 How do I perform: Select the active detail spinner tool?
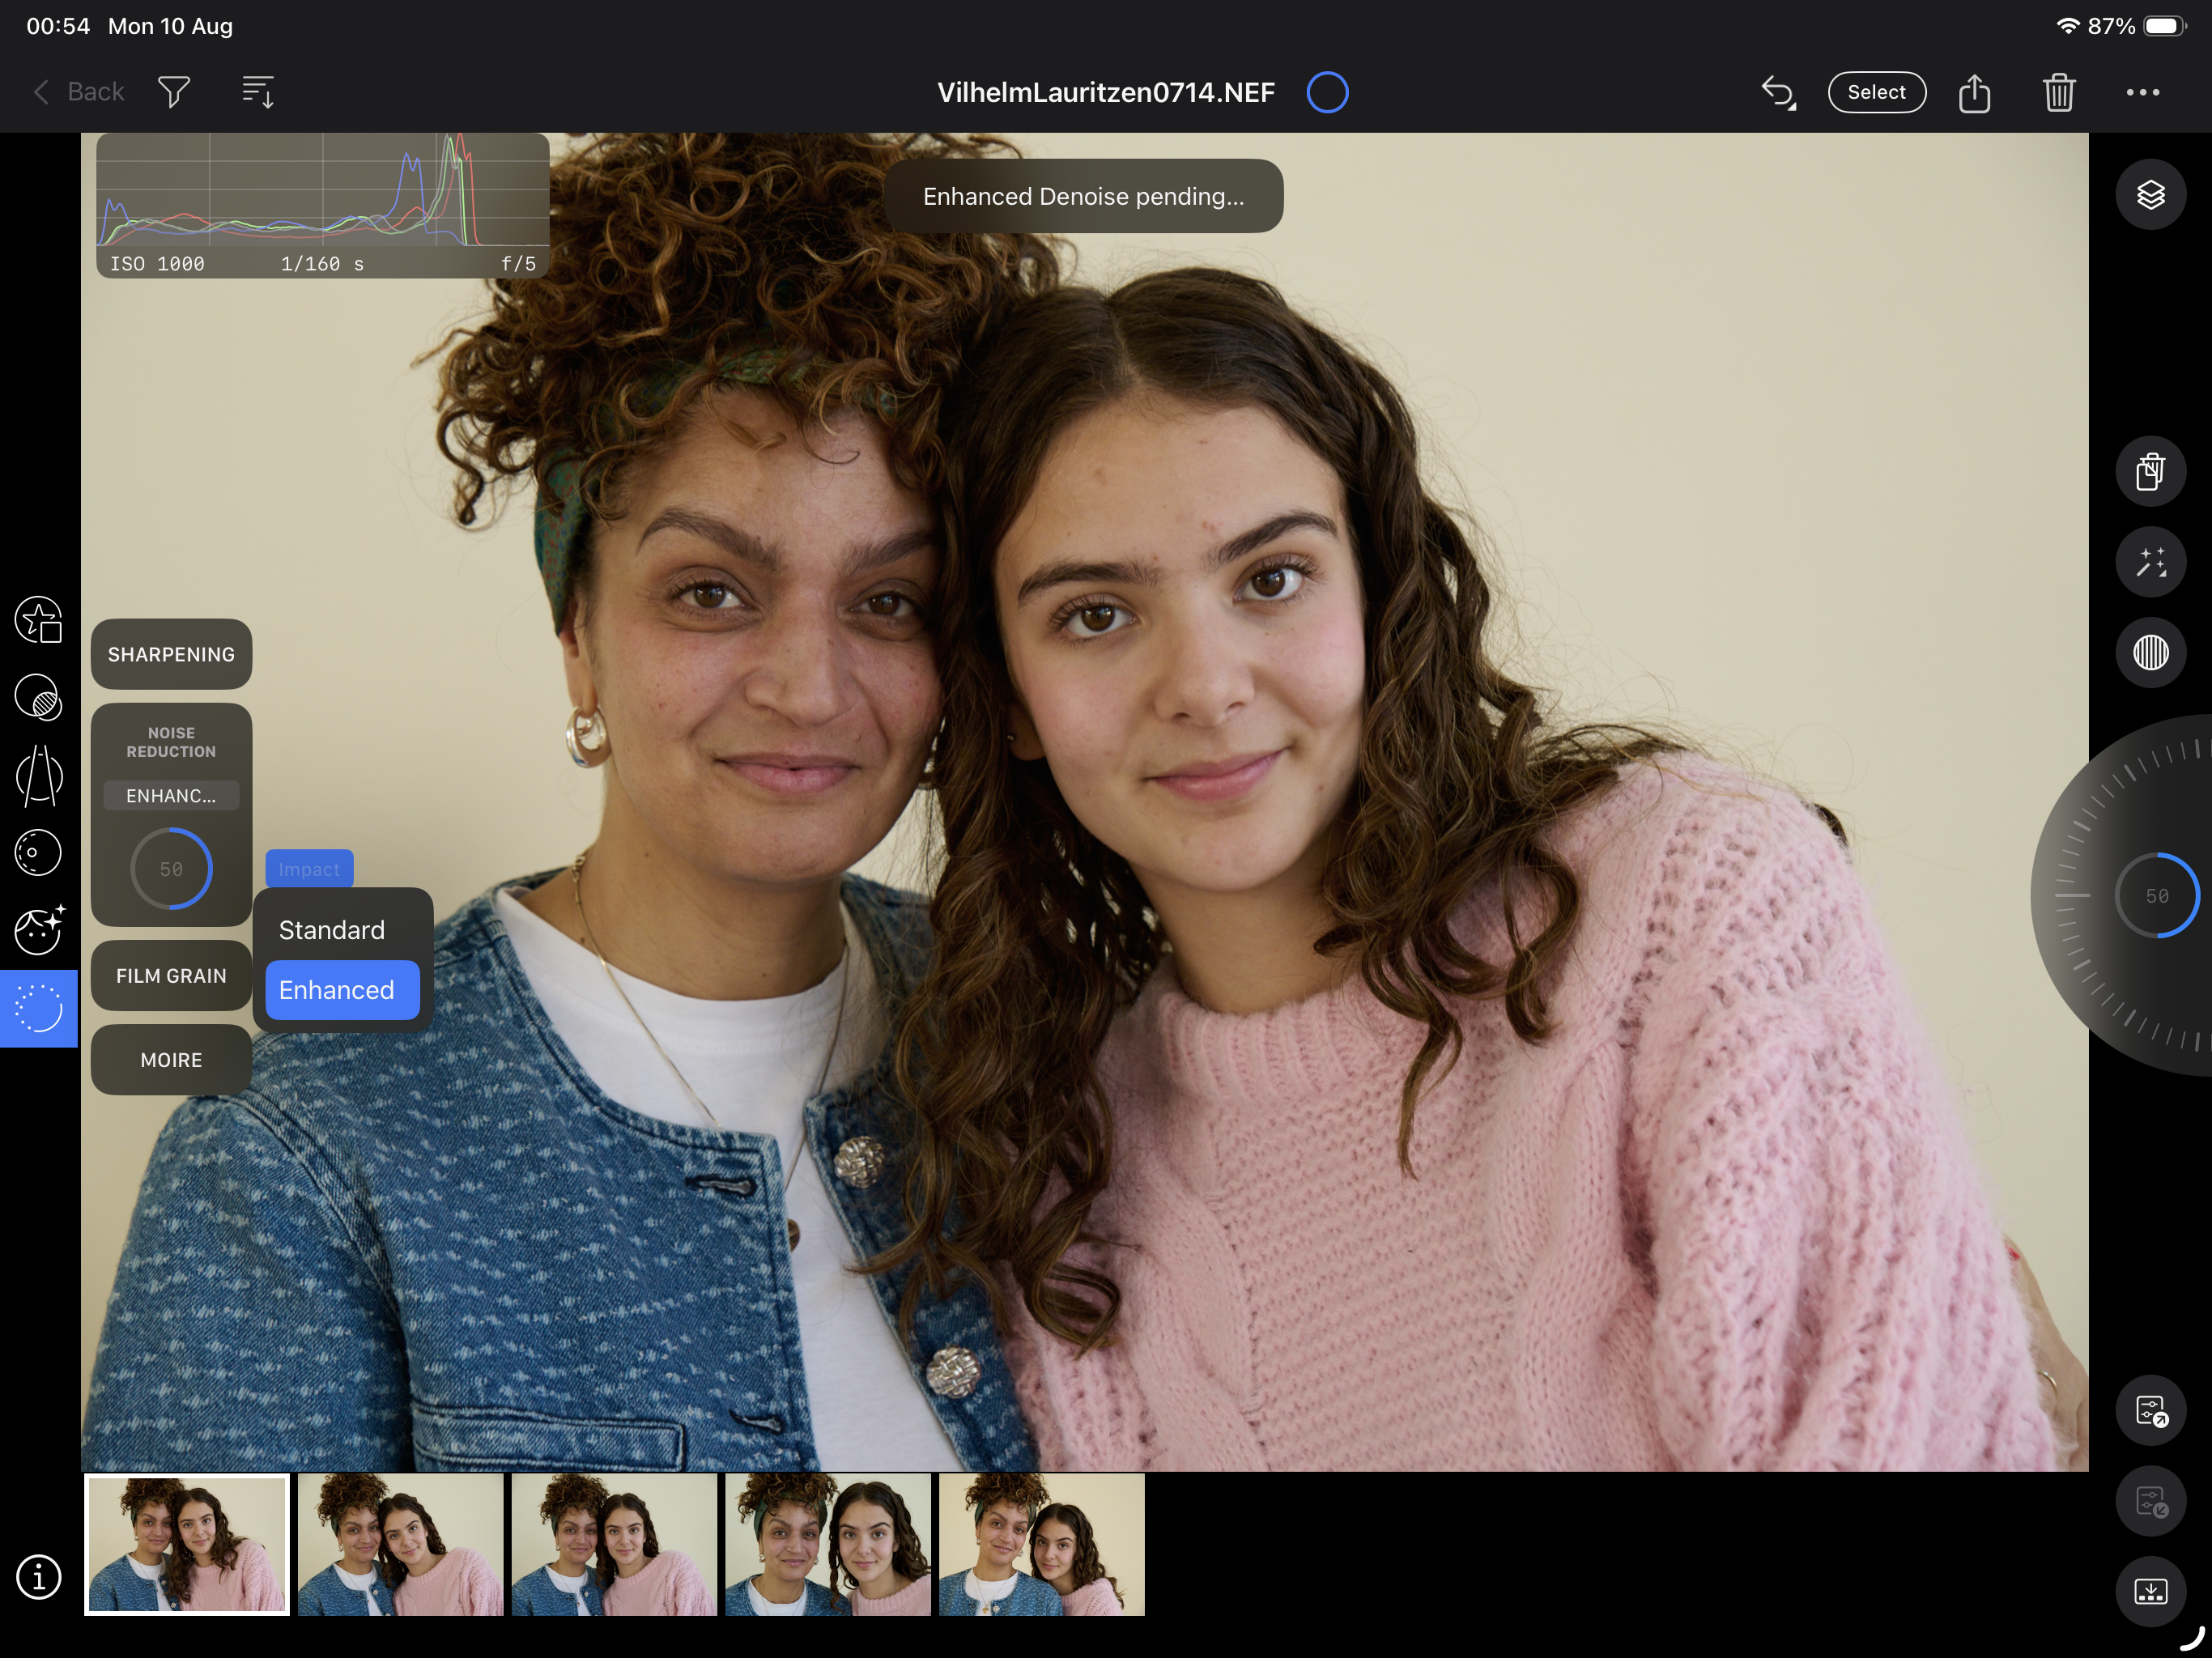[x=39, y=1008]
